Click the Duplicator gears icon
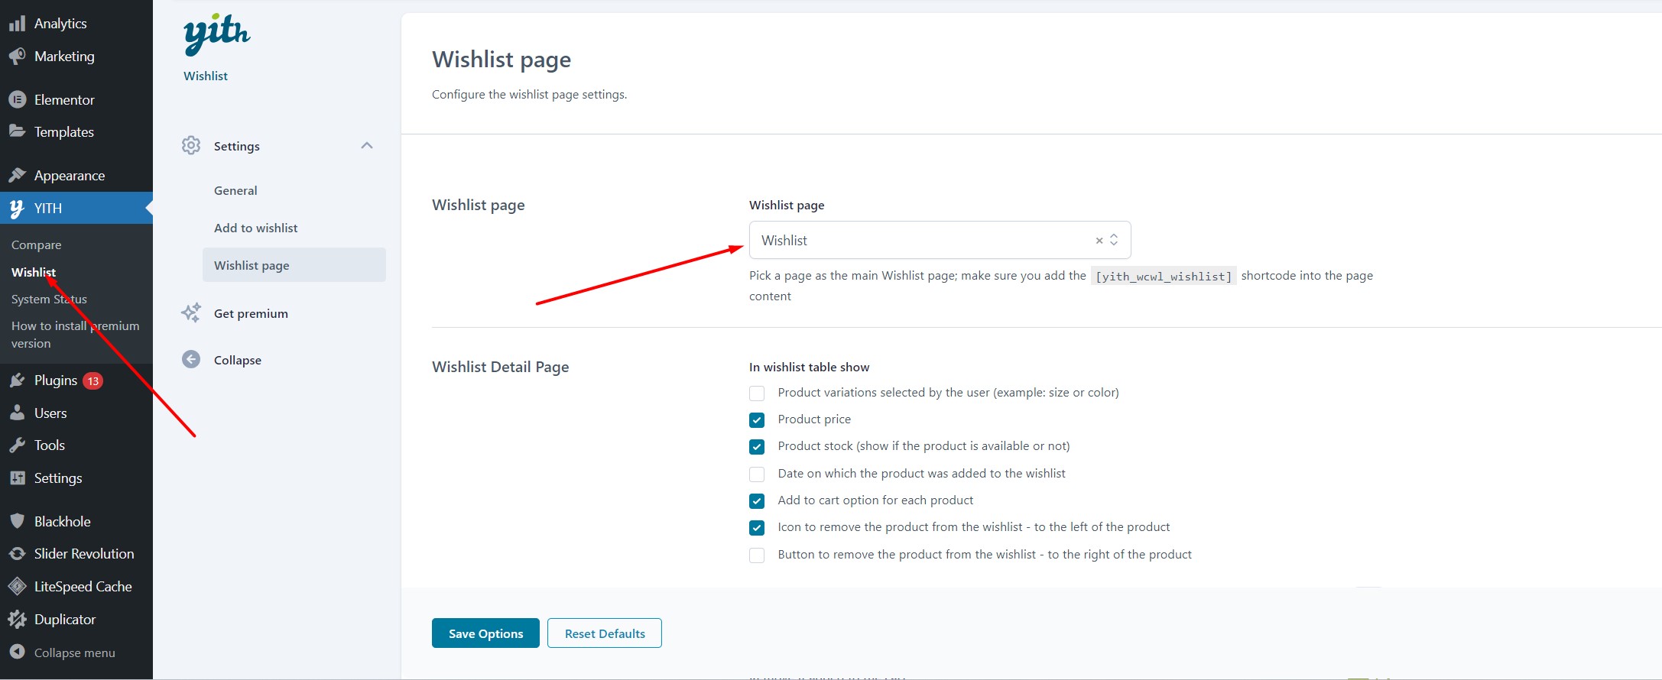The width and height of the screenshot is (1662, 680). pyautogui.click(x=17, y=620)
